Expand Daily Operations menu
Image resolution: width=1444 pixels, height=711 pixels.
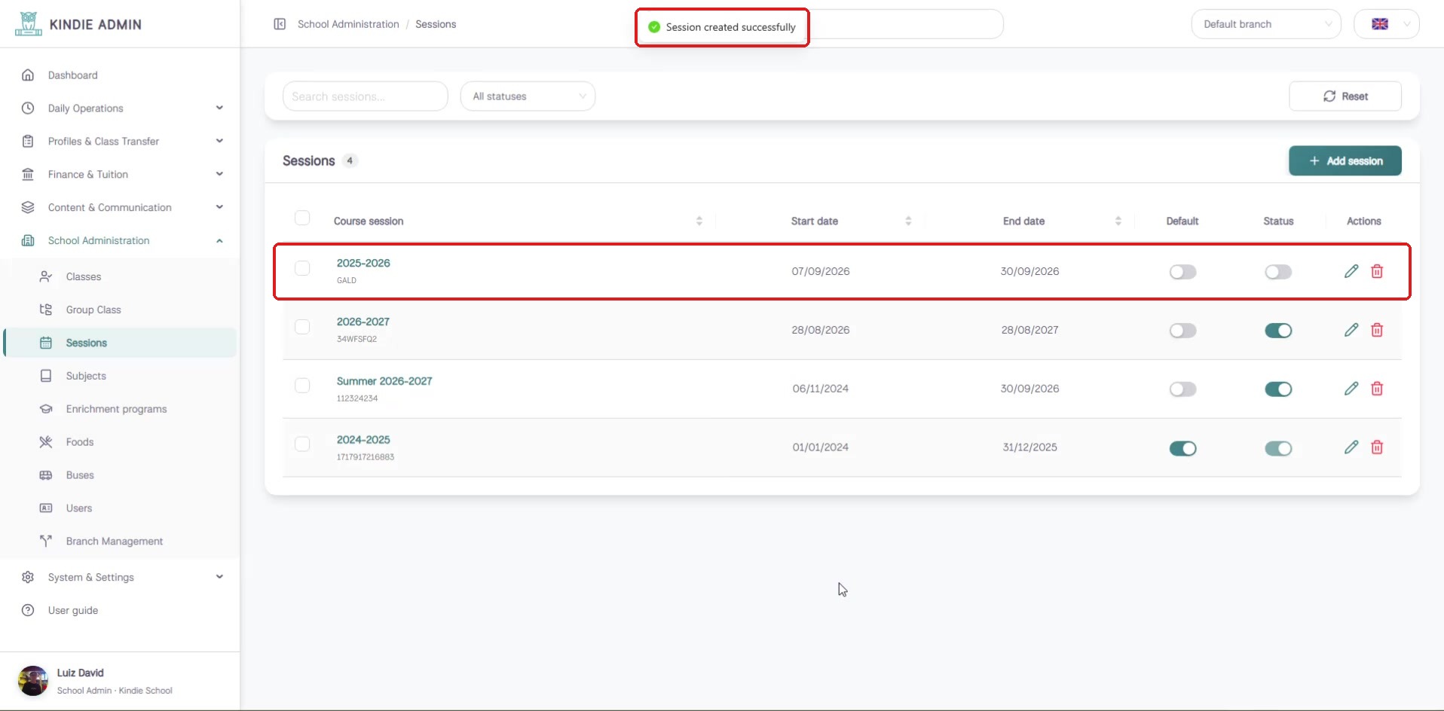click(121, 108)
